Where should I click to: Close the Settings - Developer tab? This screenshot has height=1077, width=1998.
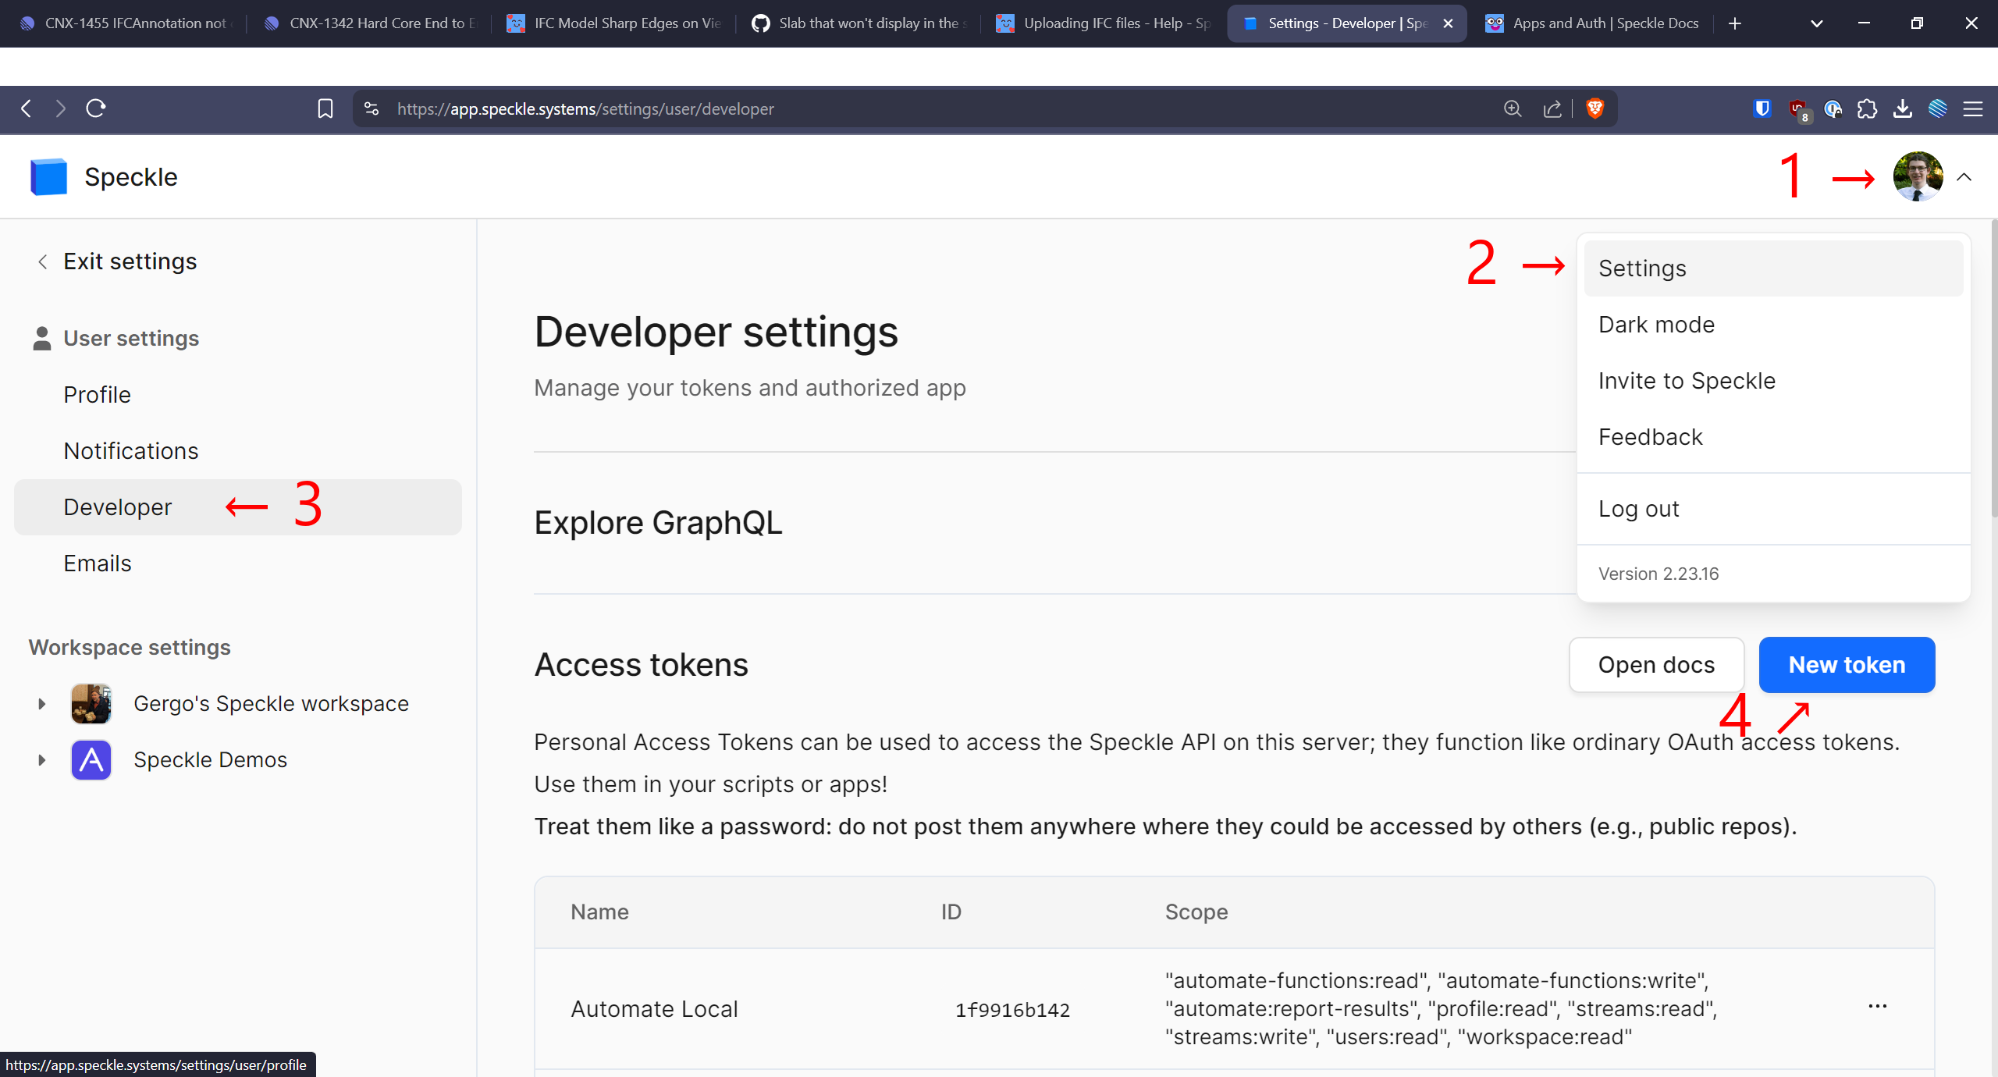[x=1448, y=23]
